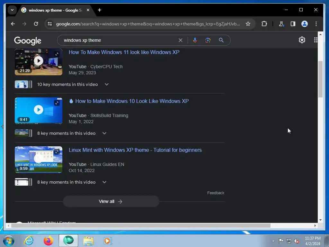Toggle the browser side panel
The image size is (329, 247).
click(293, 24)
